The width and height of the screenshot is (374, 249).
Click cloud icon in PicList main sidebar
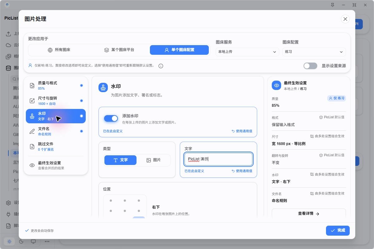9,45
